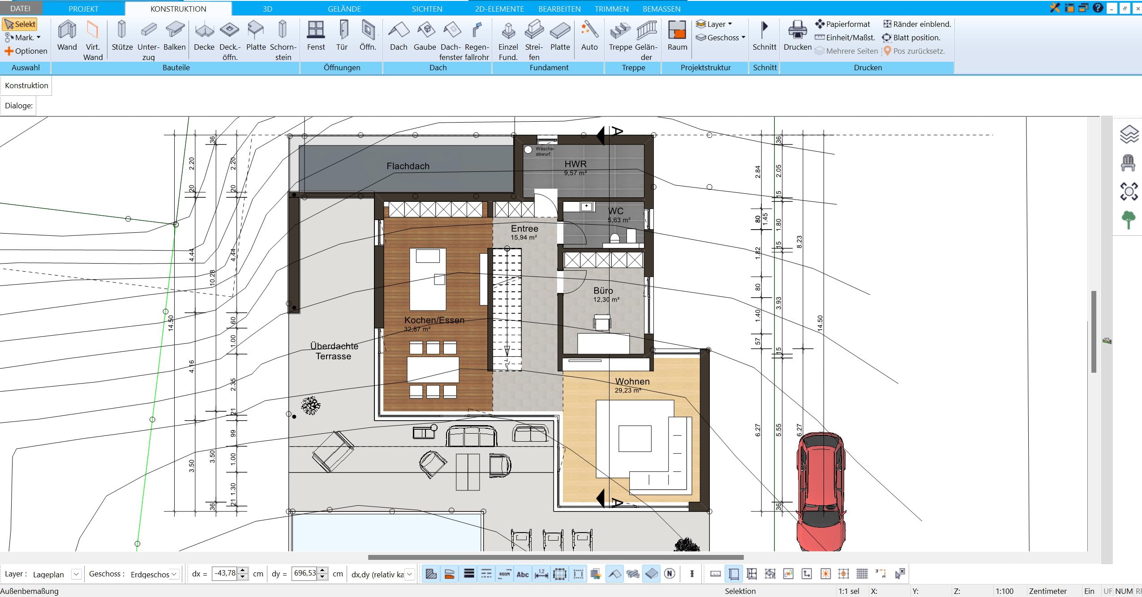This screenshot has width=1142, height=597.
Task: Select the Raum room tool
Action: [677, 36]
